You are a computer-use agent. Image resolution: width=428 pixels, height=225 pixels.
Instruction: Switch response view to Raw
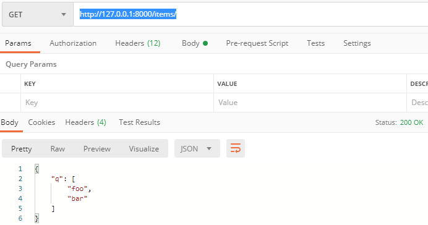tap(58, 149)
